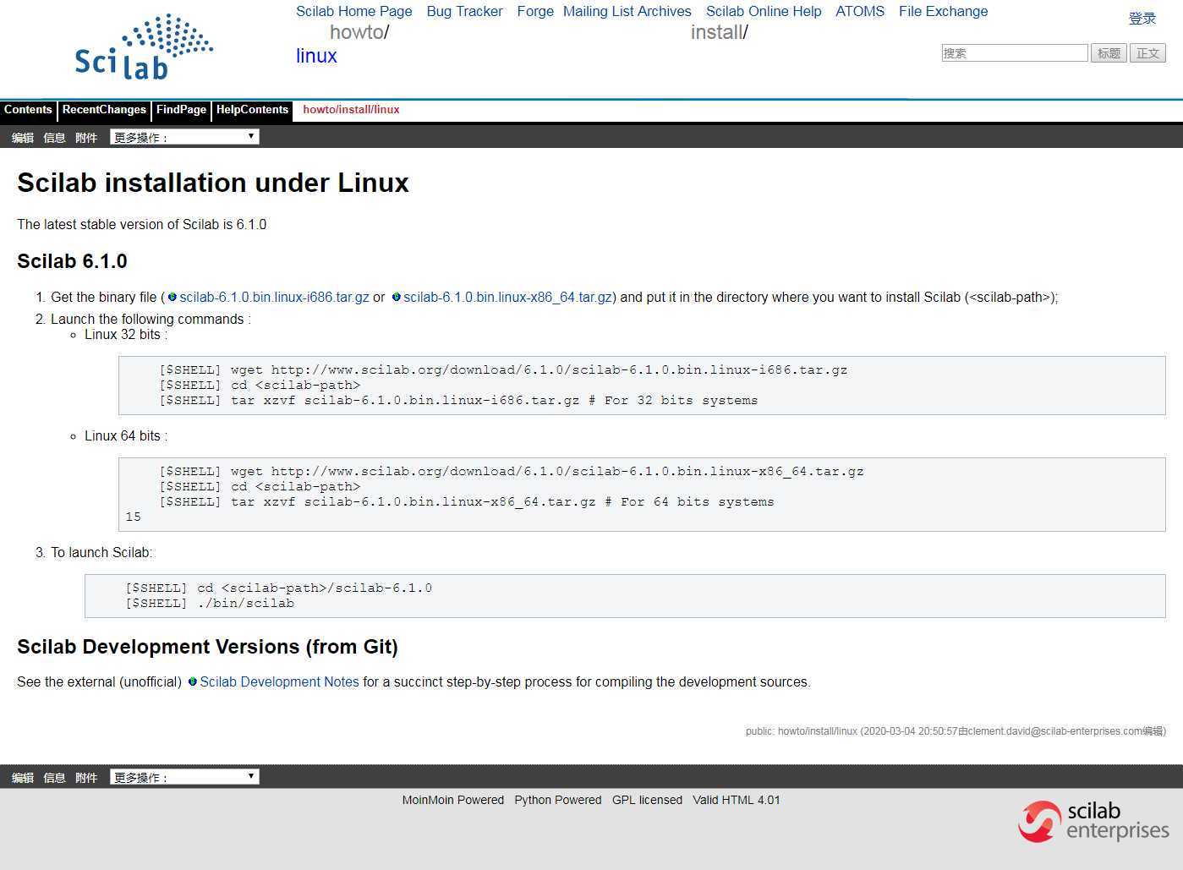Image resolution: width=1183 pixels, height=870 pixels.
Task: Open the Scilab Home Page link
Action: [x=354, y=12]
